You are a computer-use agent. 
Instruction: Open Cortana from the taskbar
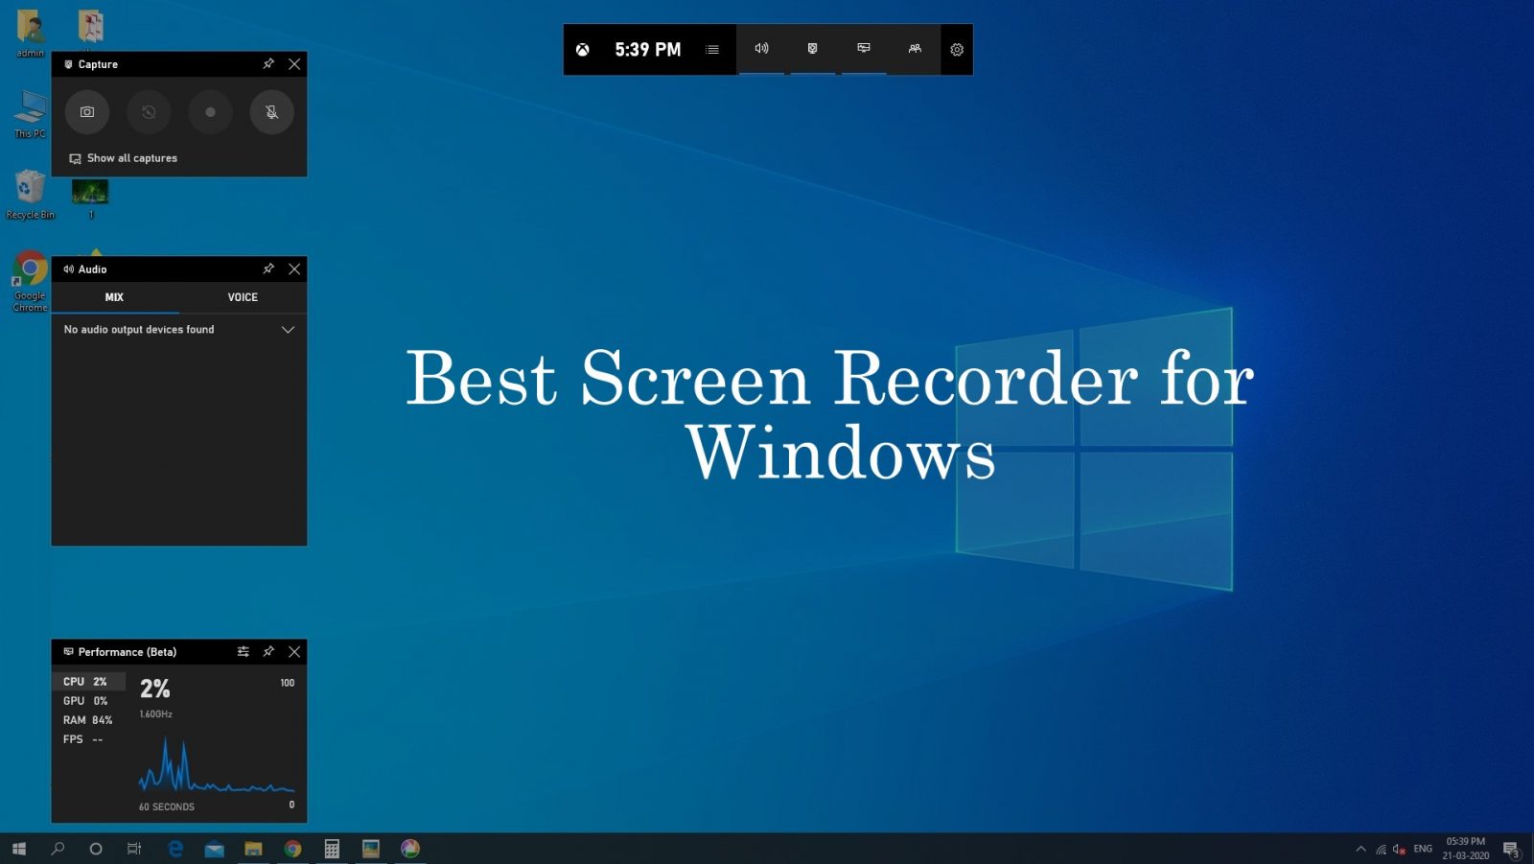tap(96, 849)
